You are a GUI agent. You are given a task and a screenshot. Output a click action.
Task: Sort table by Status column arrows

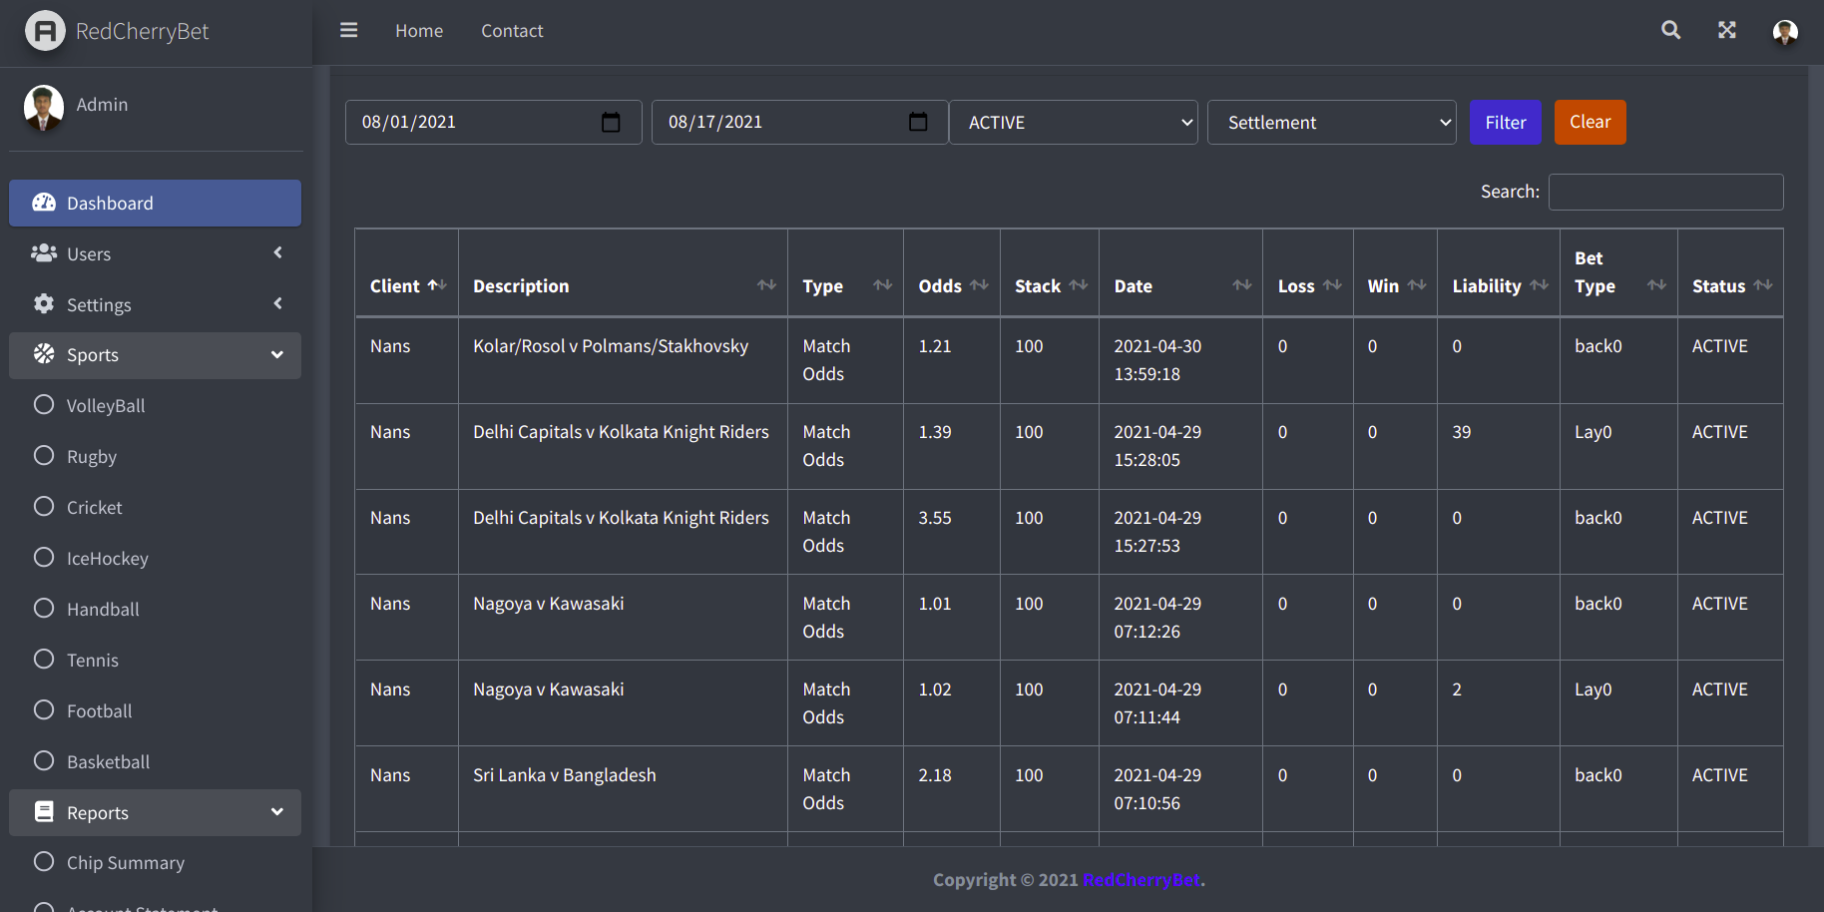pyautogui.click(x=1763, y=285)
